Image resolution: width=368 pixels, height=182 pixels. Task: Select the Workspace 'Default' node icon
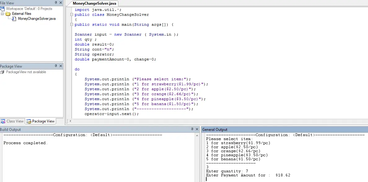click(x=2, y=9)
